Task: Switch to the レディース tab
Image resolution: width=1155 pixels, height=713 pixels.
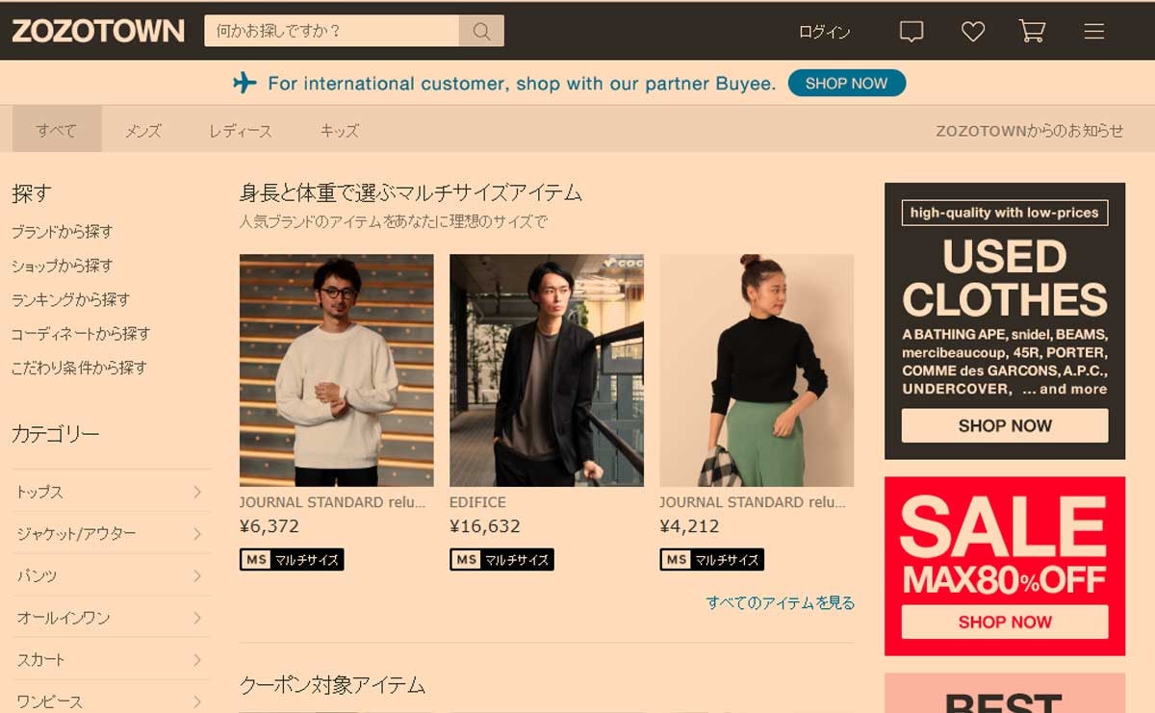Action: tap(241, 131)
